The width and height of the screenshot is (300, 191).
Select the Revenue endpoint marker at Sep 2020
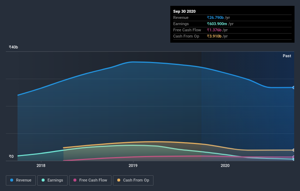click(x=294, y=87)
